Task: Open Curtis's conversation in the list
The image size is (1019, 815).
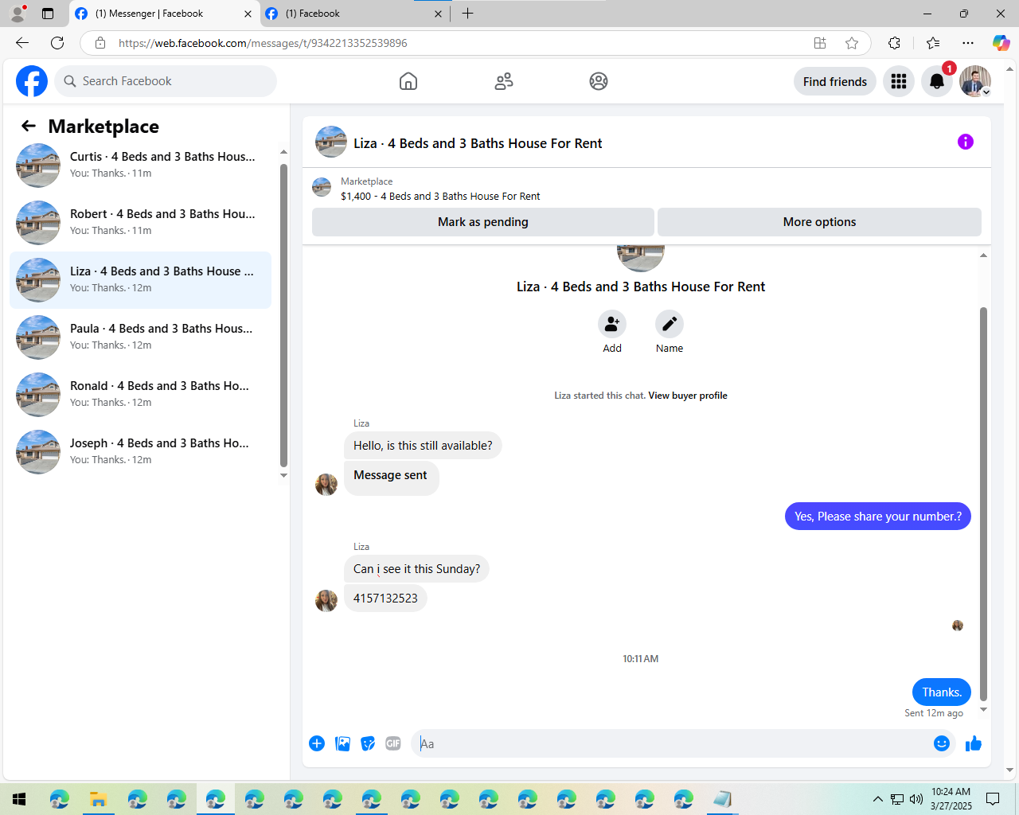Action: [140, 166]
